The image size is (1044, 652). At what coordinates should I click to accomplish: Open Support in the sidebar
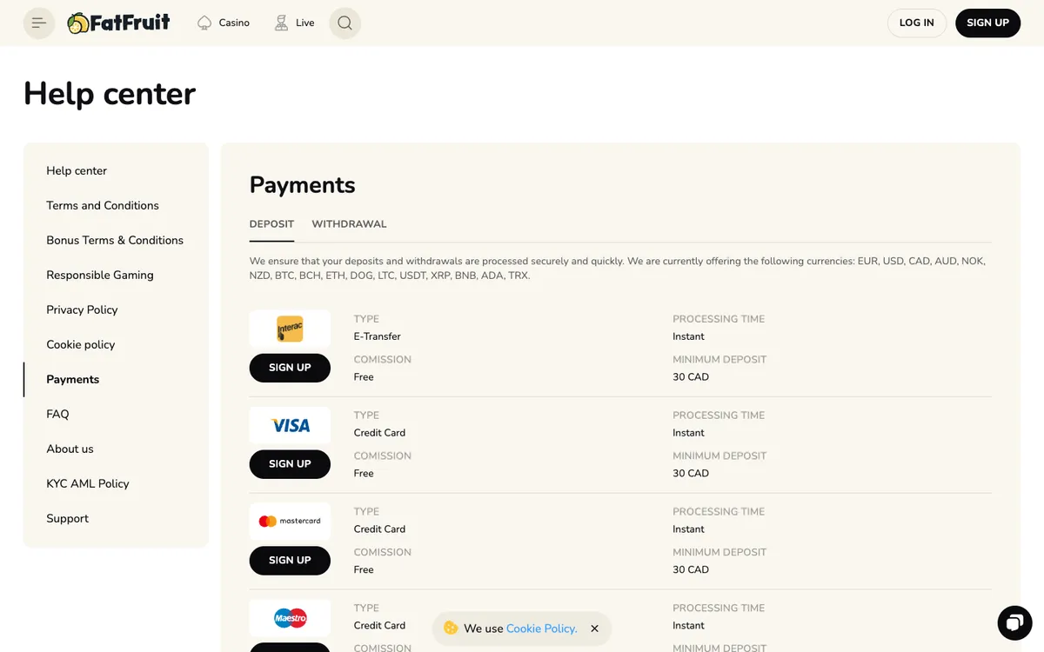point(68,519)
